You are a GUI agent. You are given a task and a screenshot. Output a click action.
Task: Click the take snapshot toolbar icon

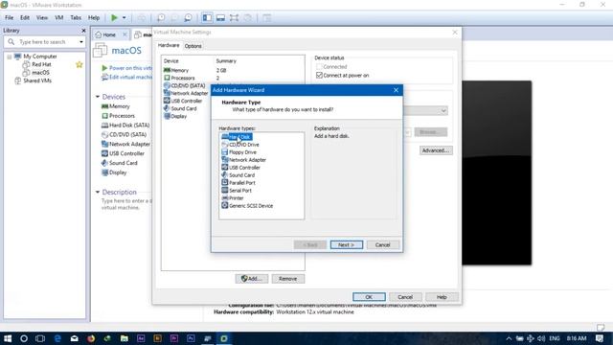[161, 17]
